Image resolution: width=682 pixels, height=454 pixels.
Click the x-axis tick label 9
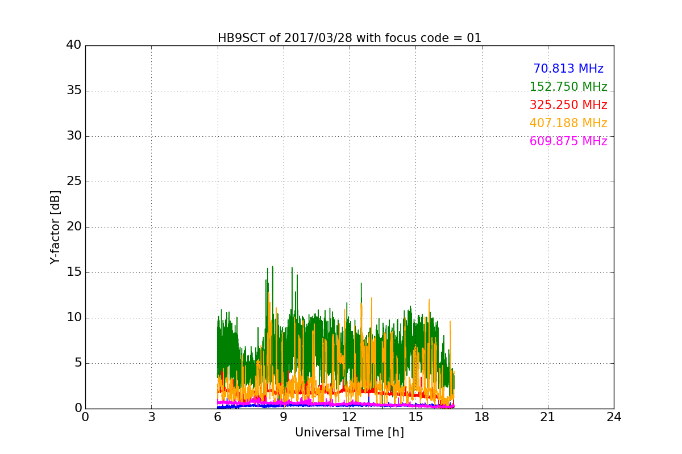284,417
